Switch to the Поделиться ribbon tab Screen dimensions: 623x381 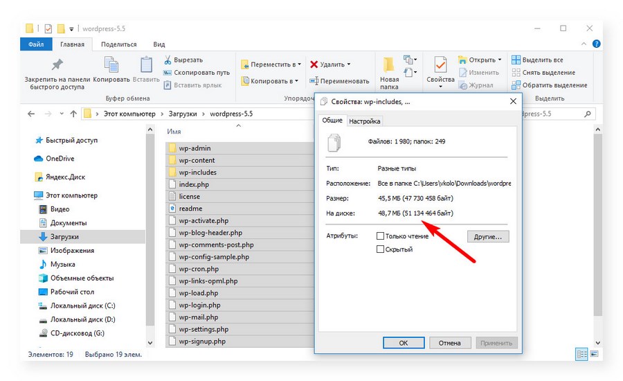pyautogui.click(x=118, y=44)
